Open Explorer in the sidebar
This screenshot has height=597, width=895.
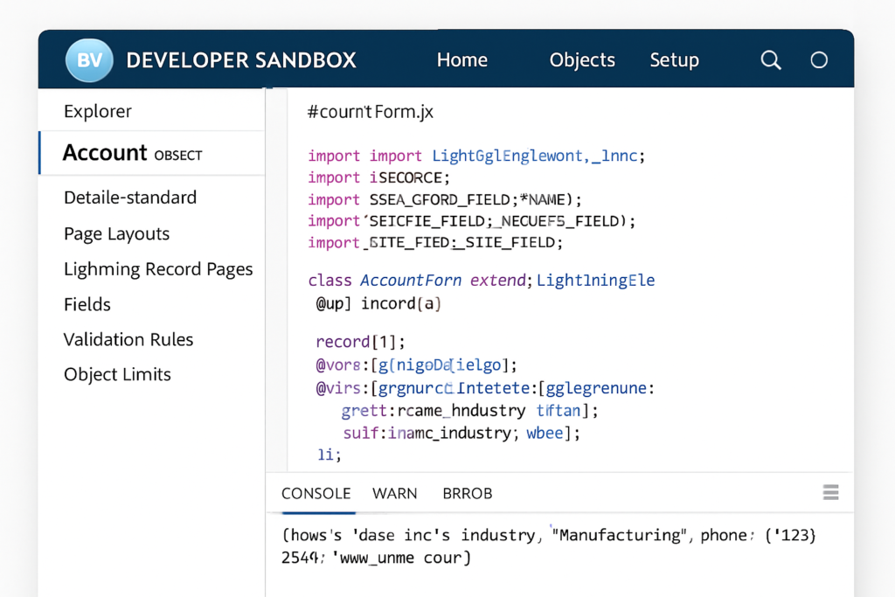click(97, 111)
